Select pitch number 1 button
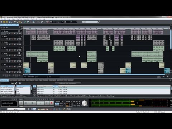172x129 pixels. pyautogui.click(x=34, y=86)
